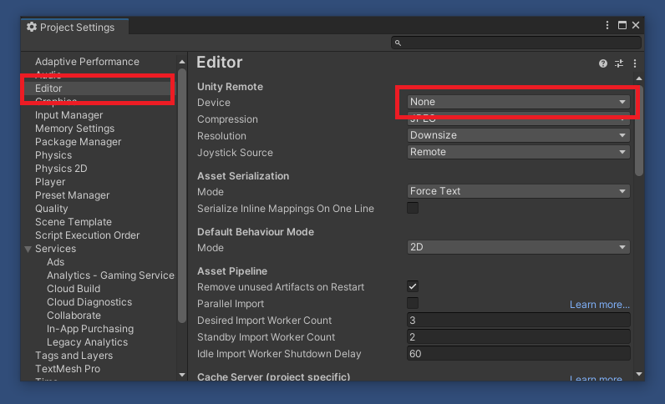Click the Editor panel scroll down arrow

(639, 374)
